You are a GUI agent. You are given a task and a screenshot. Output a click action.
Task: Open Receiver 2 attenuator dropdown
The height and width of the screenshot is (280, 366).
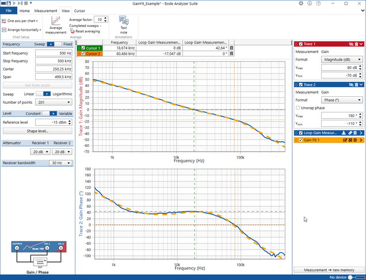click(x=62, y=152)
